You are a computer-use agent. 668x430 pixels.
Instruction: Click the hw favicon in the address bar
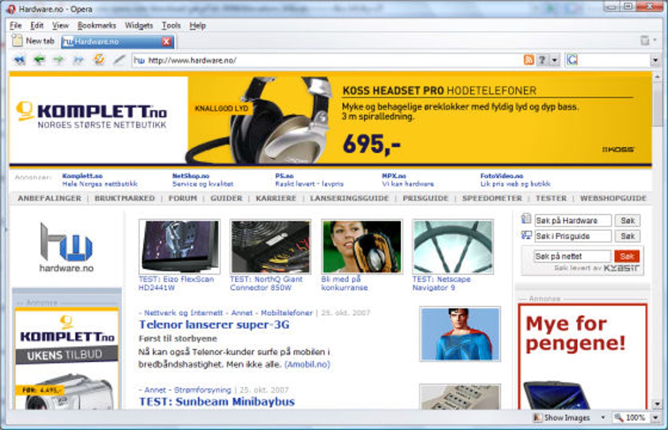coord(139,60)
